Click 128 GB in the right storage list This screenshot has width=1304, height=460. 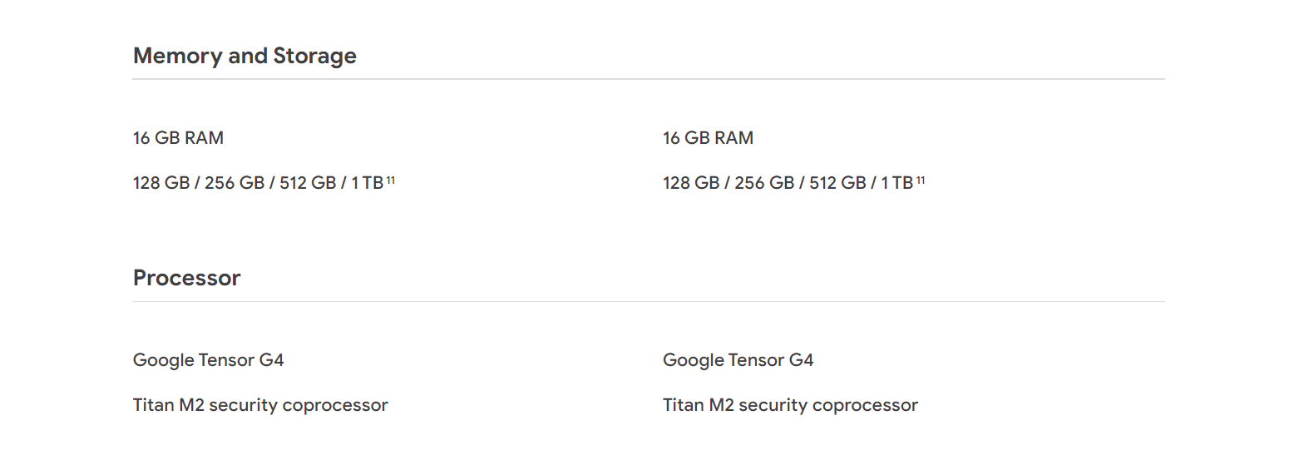(691, 183)
